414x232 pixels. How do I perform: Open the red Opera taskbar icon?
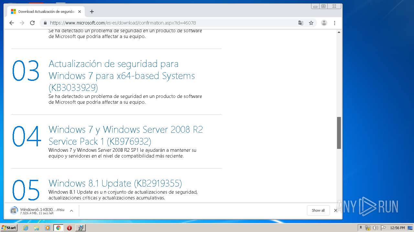tap(69, 228)
